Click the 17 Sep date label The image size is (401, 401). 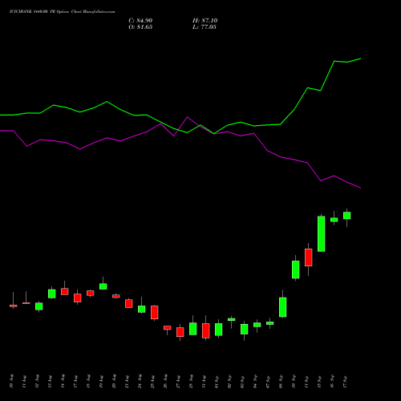(x=345, y=382)
